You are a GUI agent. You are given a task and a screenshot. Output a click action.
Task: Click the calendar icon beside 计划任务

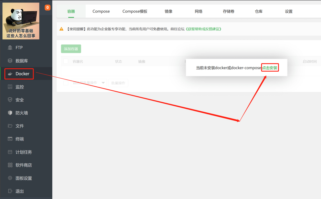10,152
